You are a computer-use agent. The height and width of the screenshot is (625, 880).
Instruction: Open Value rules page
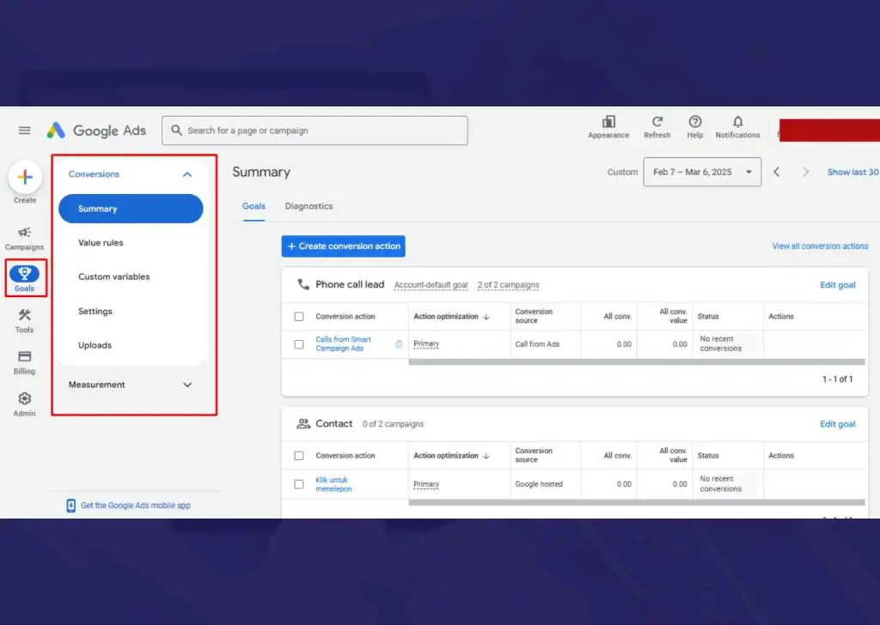point(101,243)
